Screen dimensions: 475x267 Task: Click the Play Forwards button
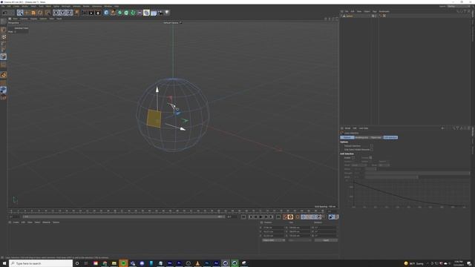click(261, 217)
